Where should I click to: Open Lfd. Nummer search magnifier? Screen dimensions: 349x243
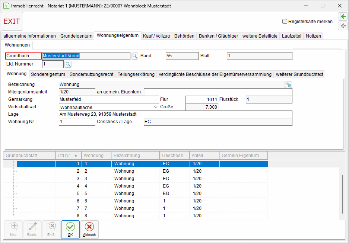[68, 64]
